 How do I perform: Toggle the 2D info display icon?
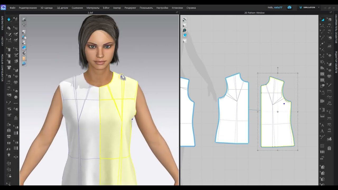point(185,30)
